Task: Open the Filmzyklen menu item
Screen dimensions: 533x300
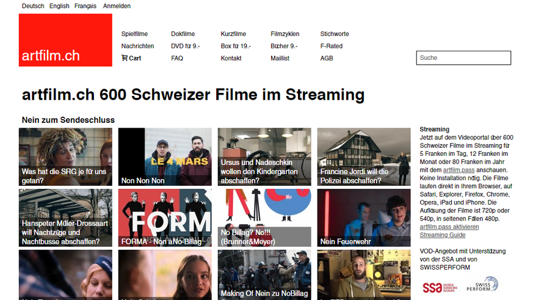Action: (285, 34)
